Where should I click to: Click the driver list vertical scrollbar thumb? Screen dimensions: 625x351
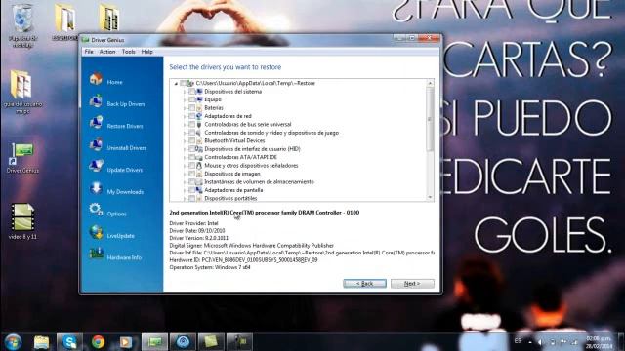pyautogui.click(x=430, y=119)
